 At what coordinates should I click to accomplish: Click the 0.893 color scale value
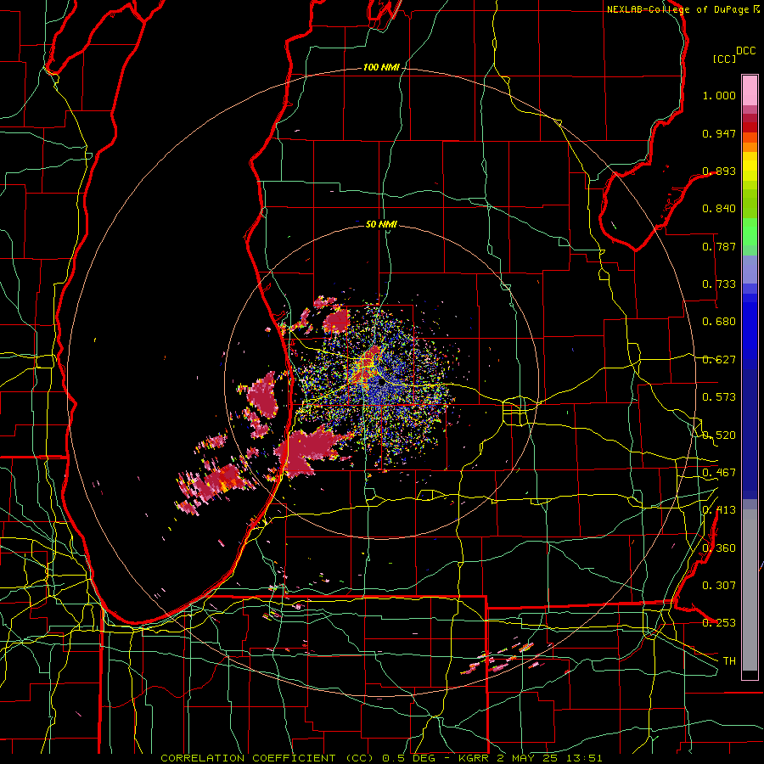point(719,171)
